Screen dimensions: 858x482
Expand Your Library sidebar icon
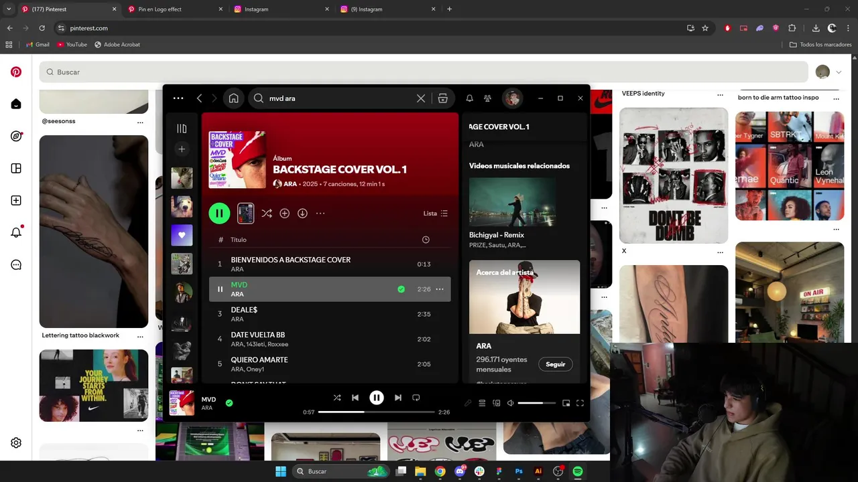pyautogui.click(x=182, y=129)
